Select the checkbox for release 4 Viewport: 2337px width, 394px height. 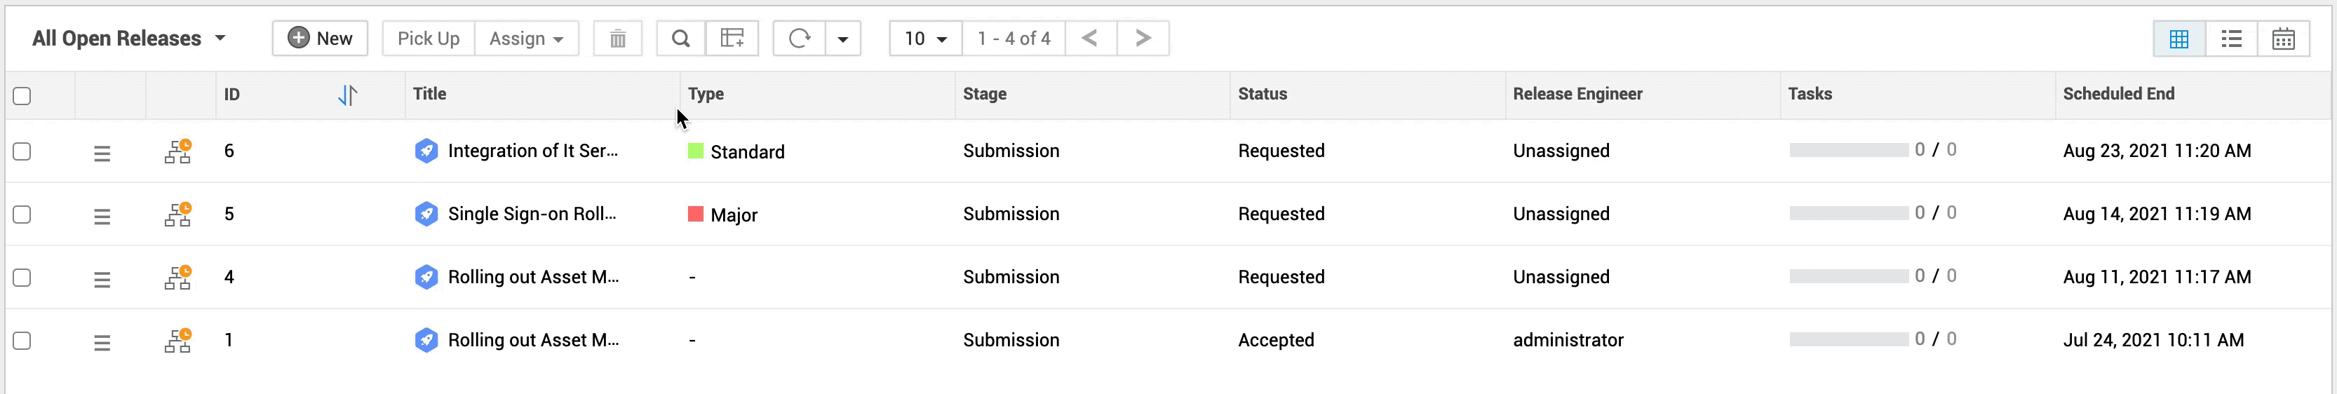tap(22, 278)
